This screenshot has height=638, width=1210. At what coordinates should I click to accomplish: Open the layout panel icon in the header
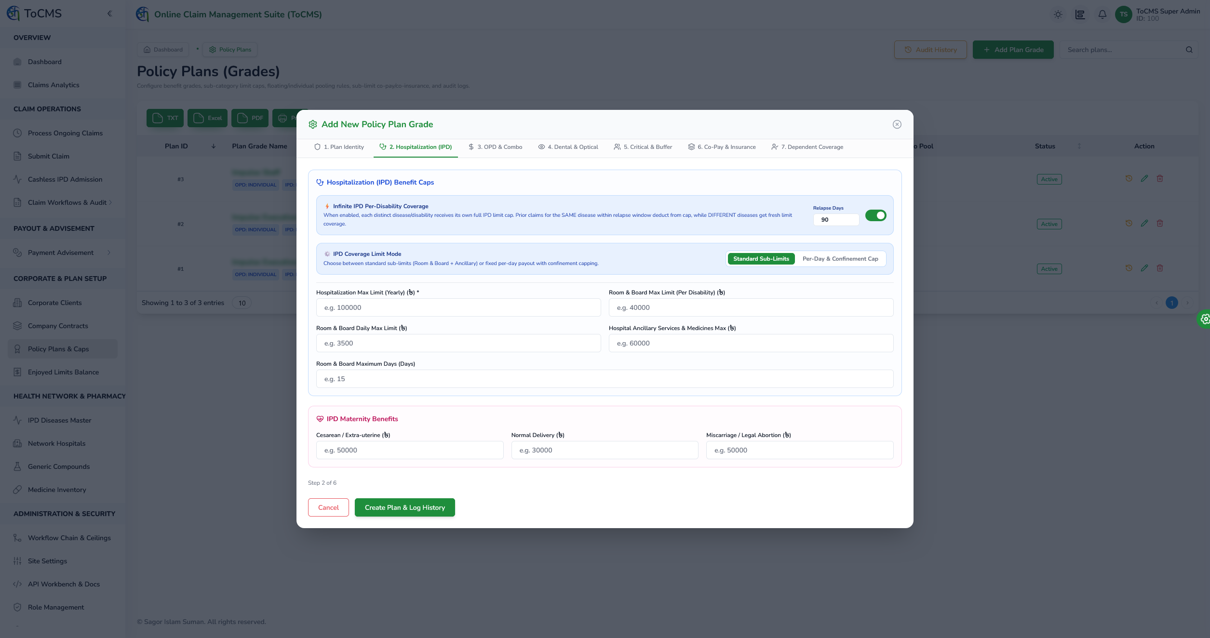1080,14
